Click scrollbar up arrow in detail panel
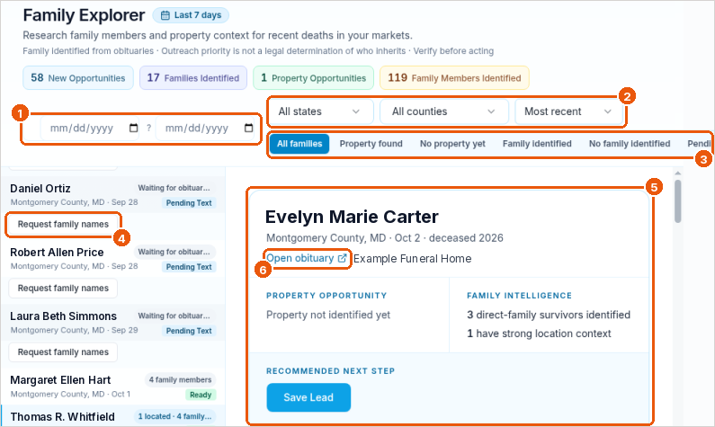 point(677,173)
